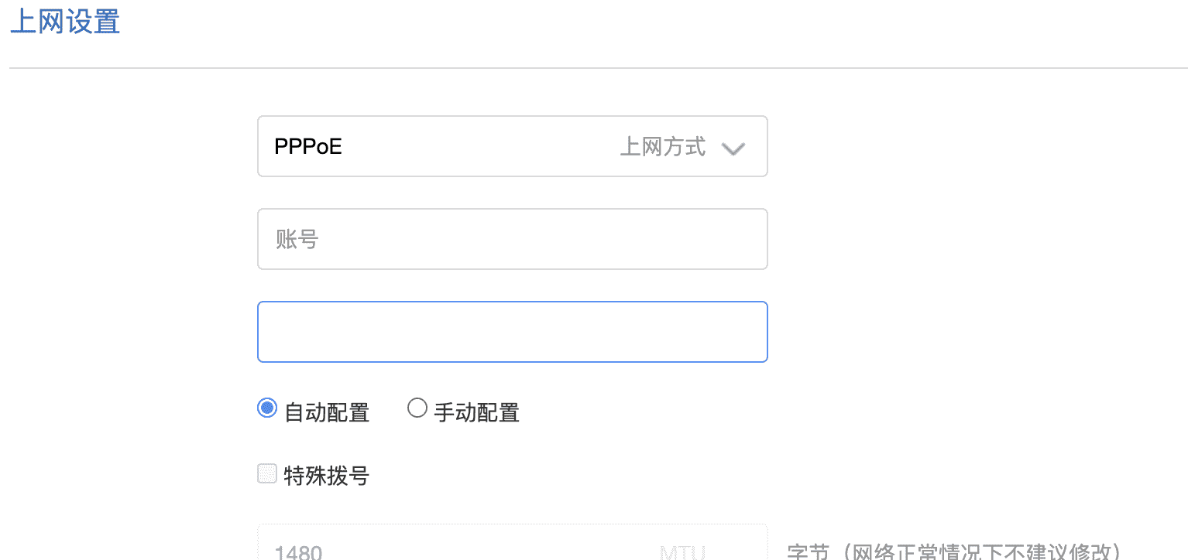
Task: Click the 账号 placeholder text
Action: click(297, 240)
